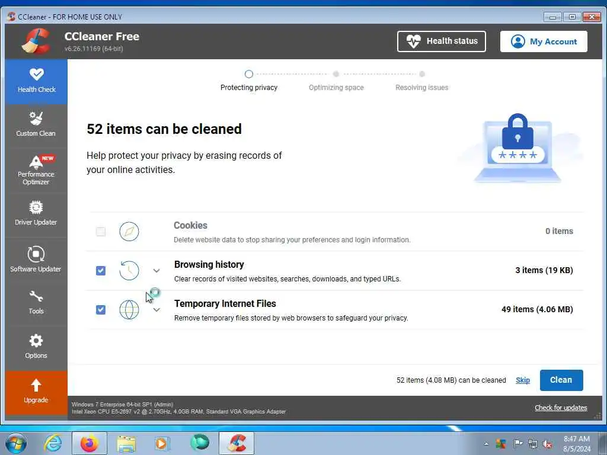Click the Browsing history clock icon
Screen dimensions: 607x455
pos(129,270)
